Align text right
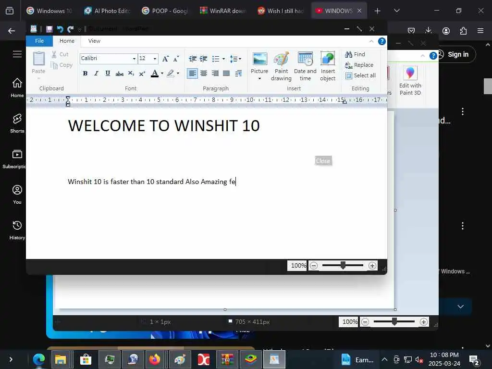 215,74
